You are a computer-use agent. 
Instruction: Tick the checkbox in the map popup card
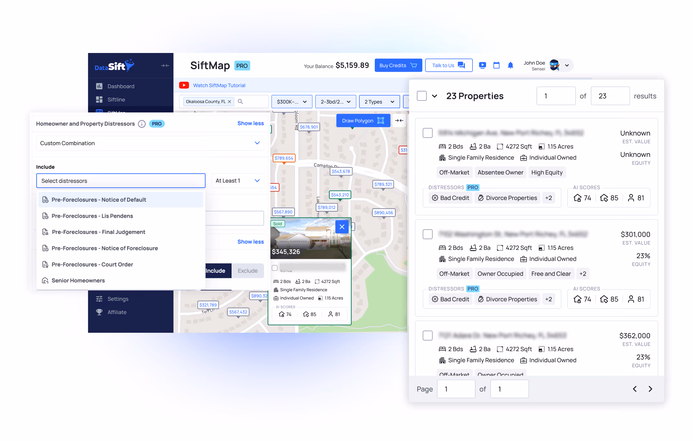pos(275,268)
